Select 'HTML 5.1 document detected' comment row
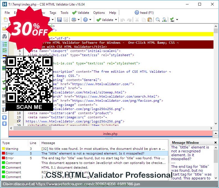The height and width of the screenshot is (188, 219). (85, 168)
